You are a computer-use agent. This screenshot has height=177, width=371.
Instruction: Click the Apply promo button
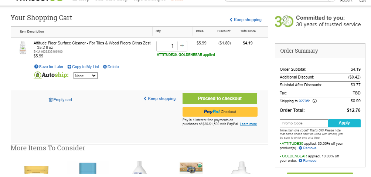(x=344, y=123)
